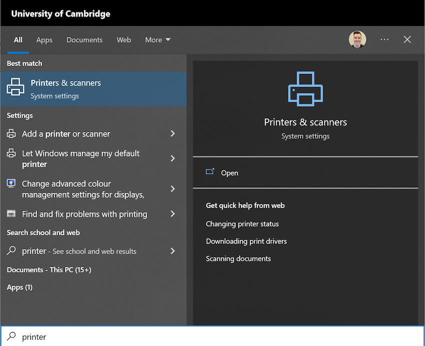Expand Find and fix problems with printing chevron
The height and width of the screenshot is (346, 425).
point(172,214)
